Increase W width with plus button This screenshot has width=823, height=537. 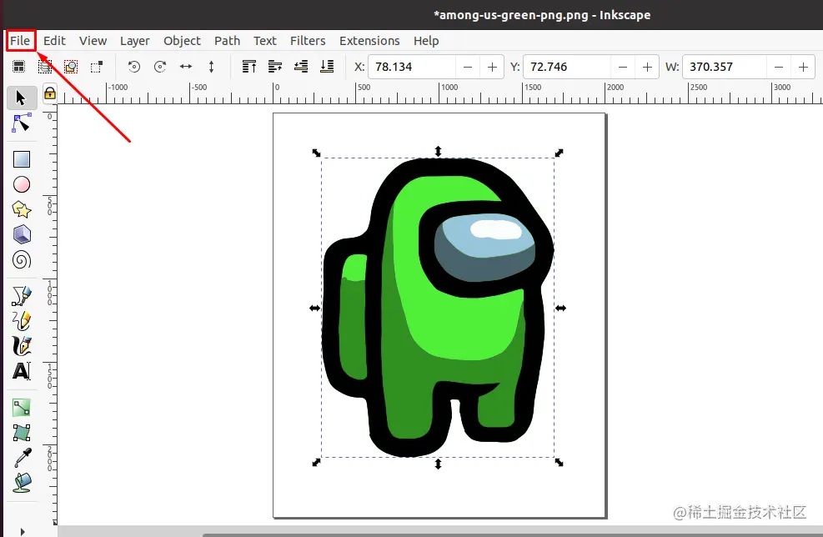(x=803, y=67)
